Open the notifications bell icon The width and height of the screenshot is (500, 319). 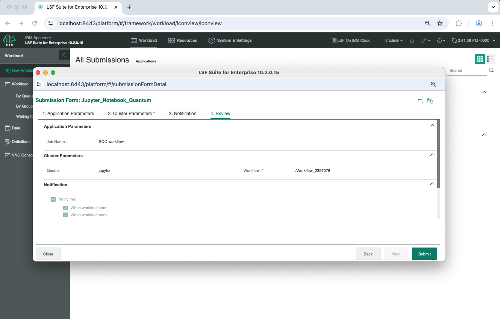coord(412,41)
